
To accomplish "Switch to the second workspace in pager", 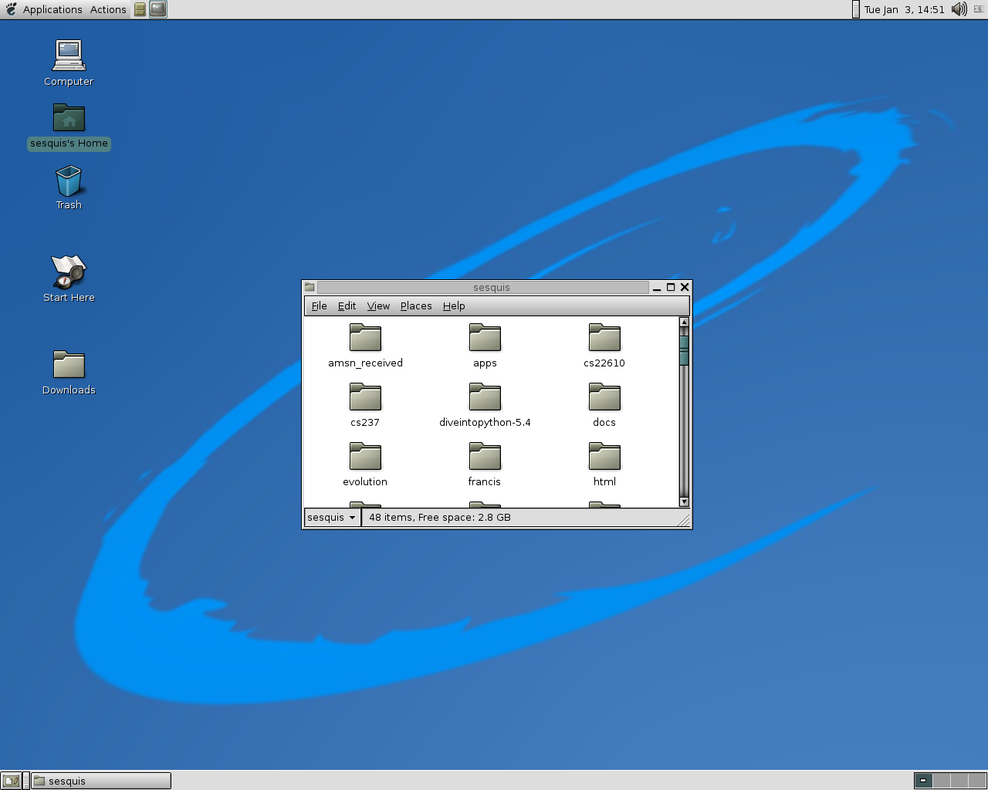I will pyautogui.click(x=940, y=781).
